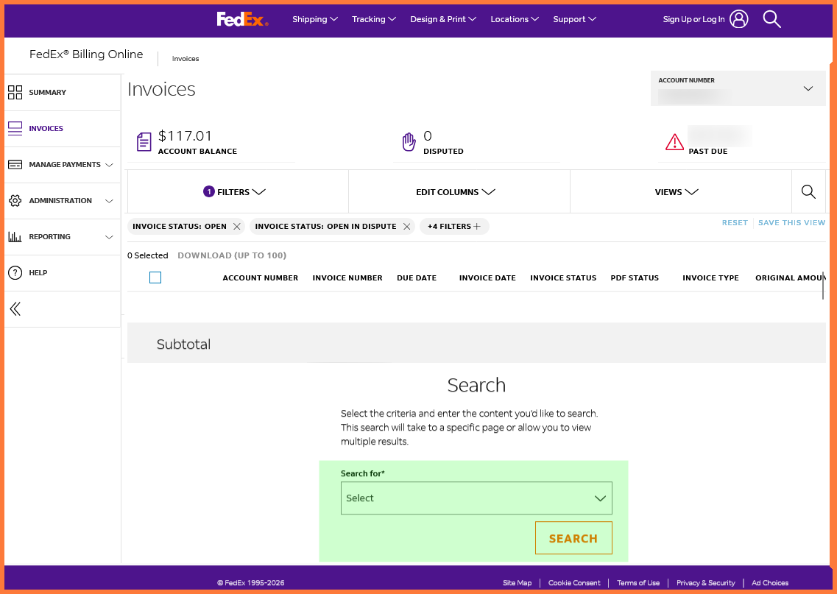The image size is (837, 594).
Task: Open the user profile login icon
Action: point(739,19)
